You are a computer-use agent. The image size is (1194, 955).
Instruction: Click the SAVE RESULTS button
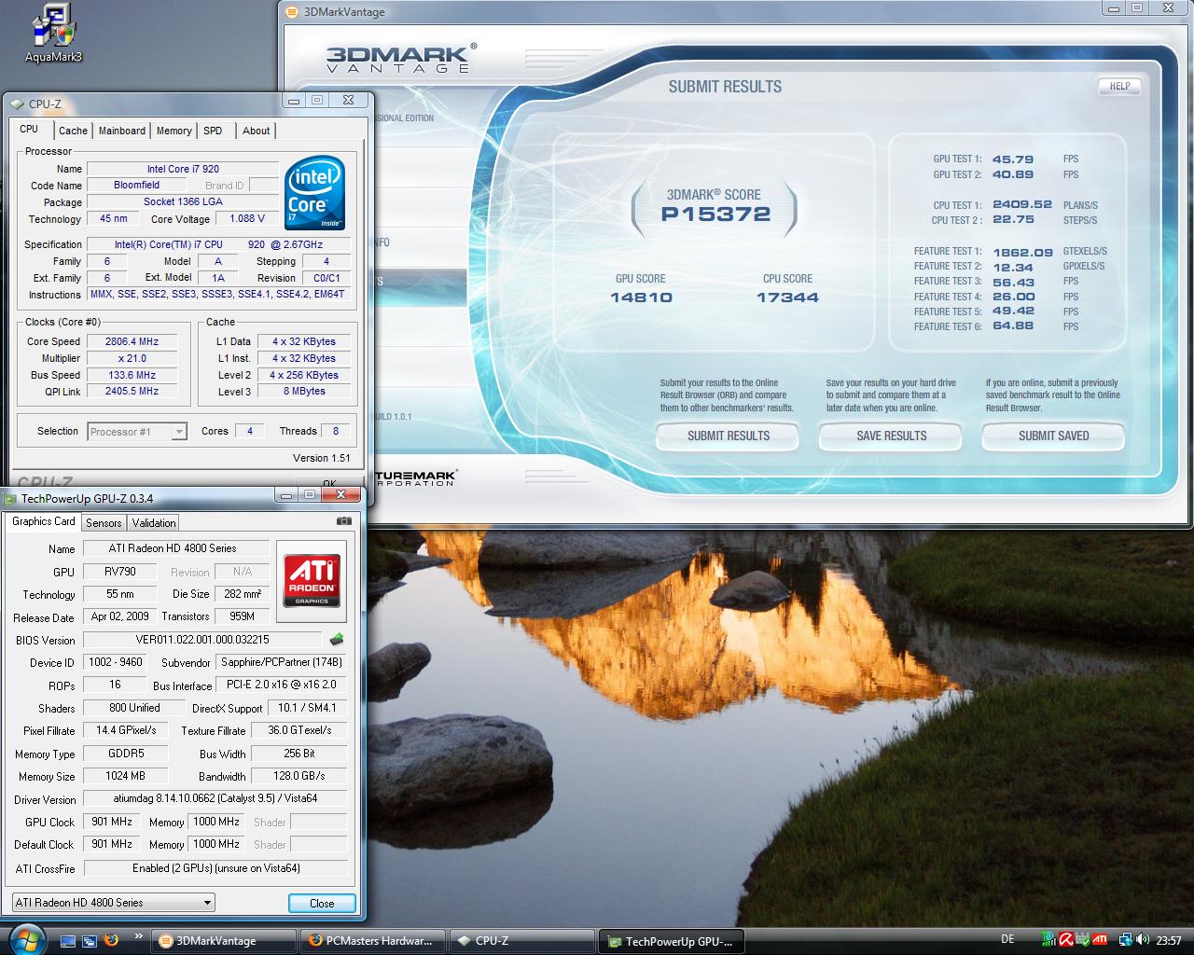[x=891, y=436]
